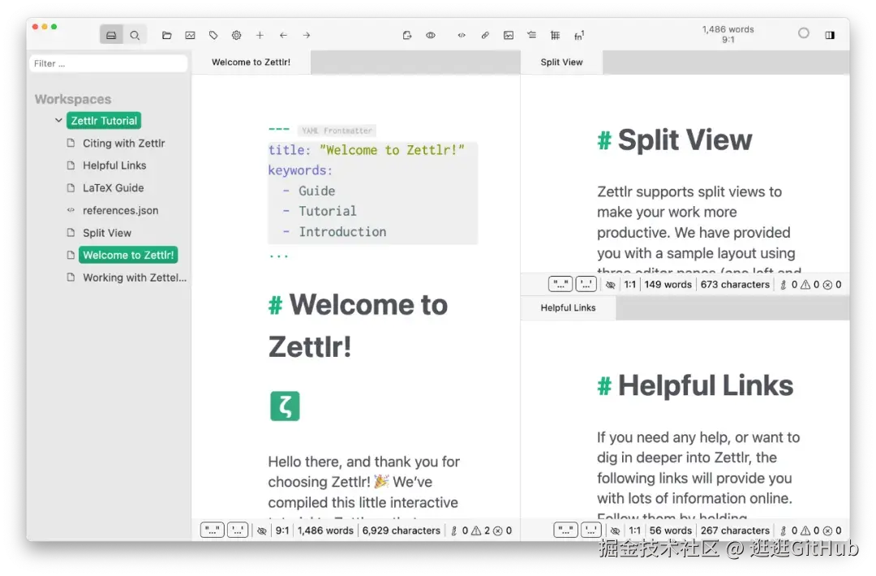Viewport: 876px width, 576px height.
Task: Click single-quotes button in Helpful Links statusbar
Action: click(x=591, y=531)
